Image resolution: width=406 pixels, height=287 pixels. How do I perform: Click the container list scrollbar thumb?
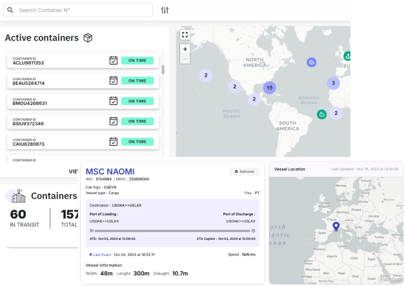tap(163, 70)
